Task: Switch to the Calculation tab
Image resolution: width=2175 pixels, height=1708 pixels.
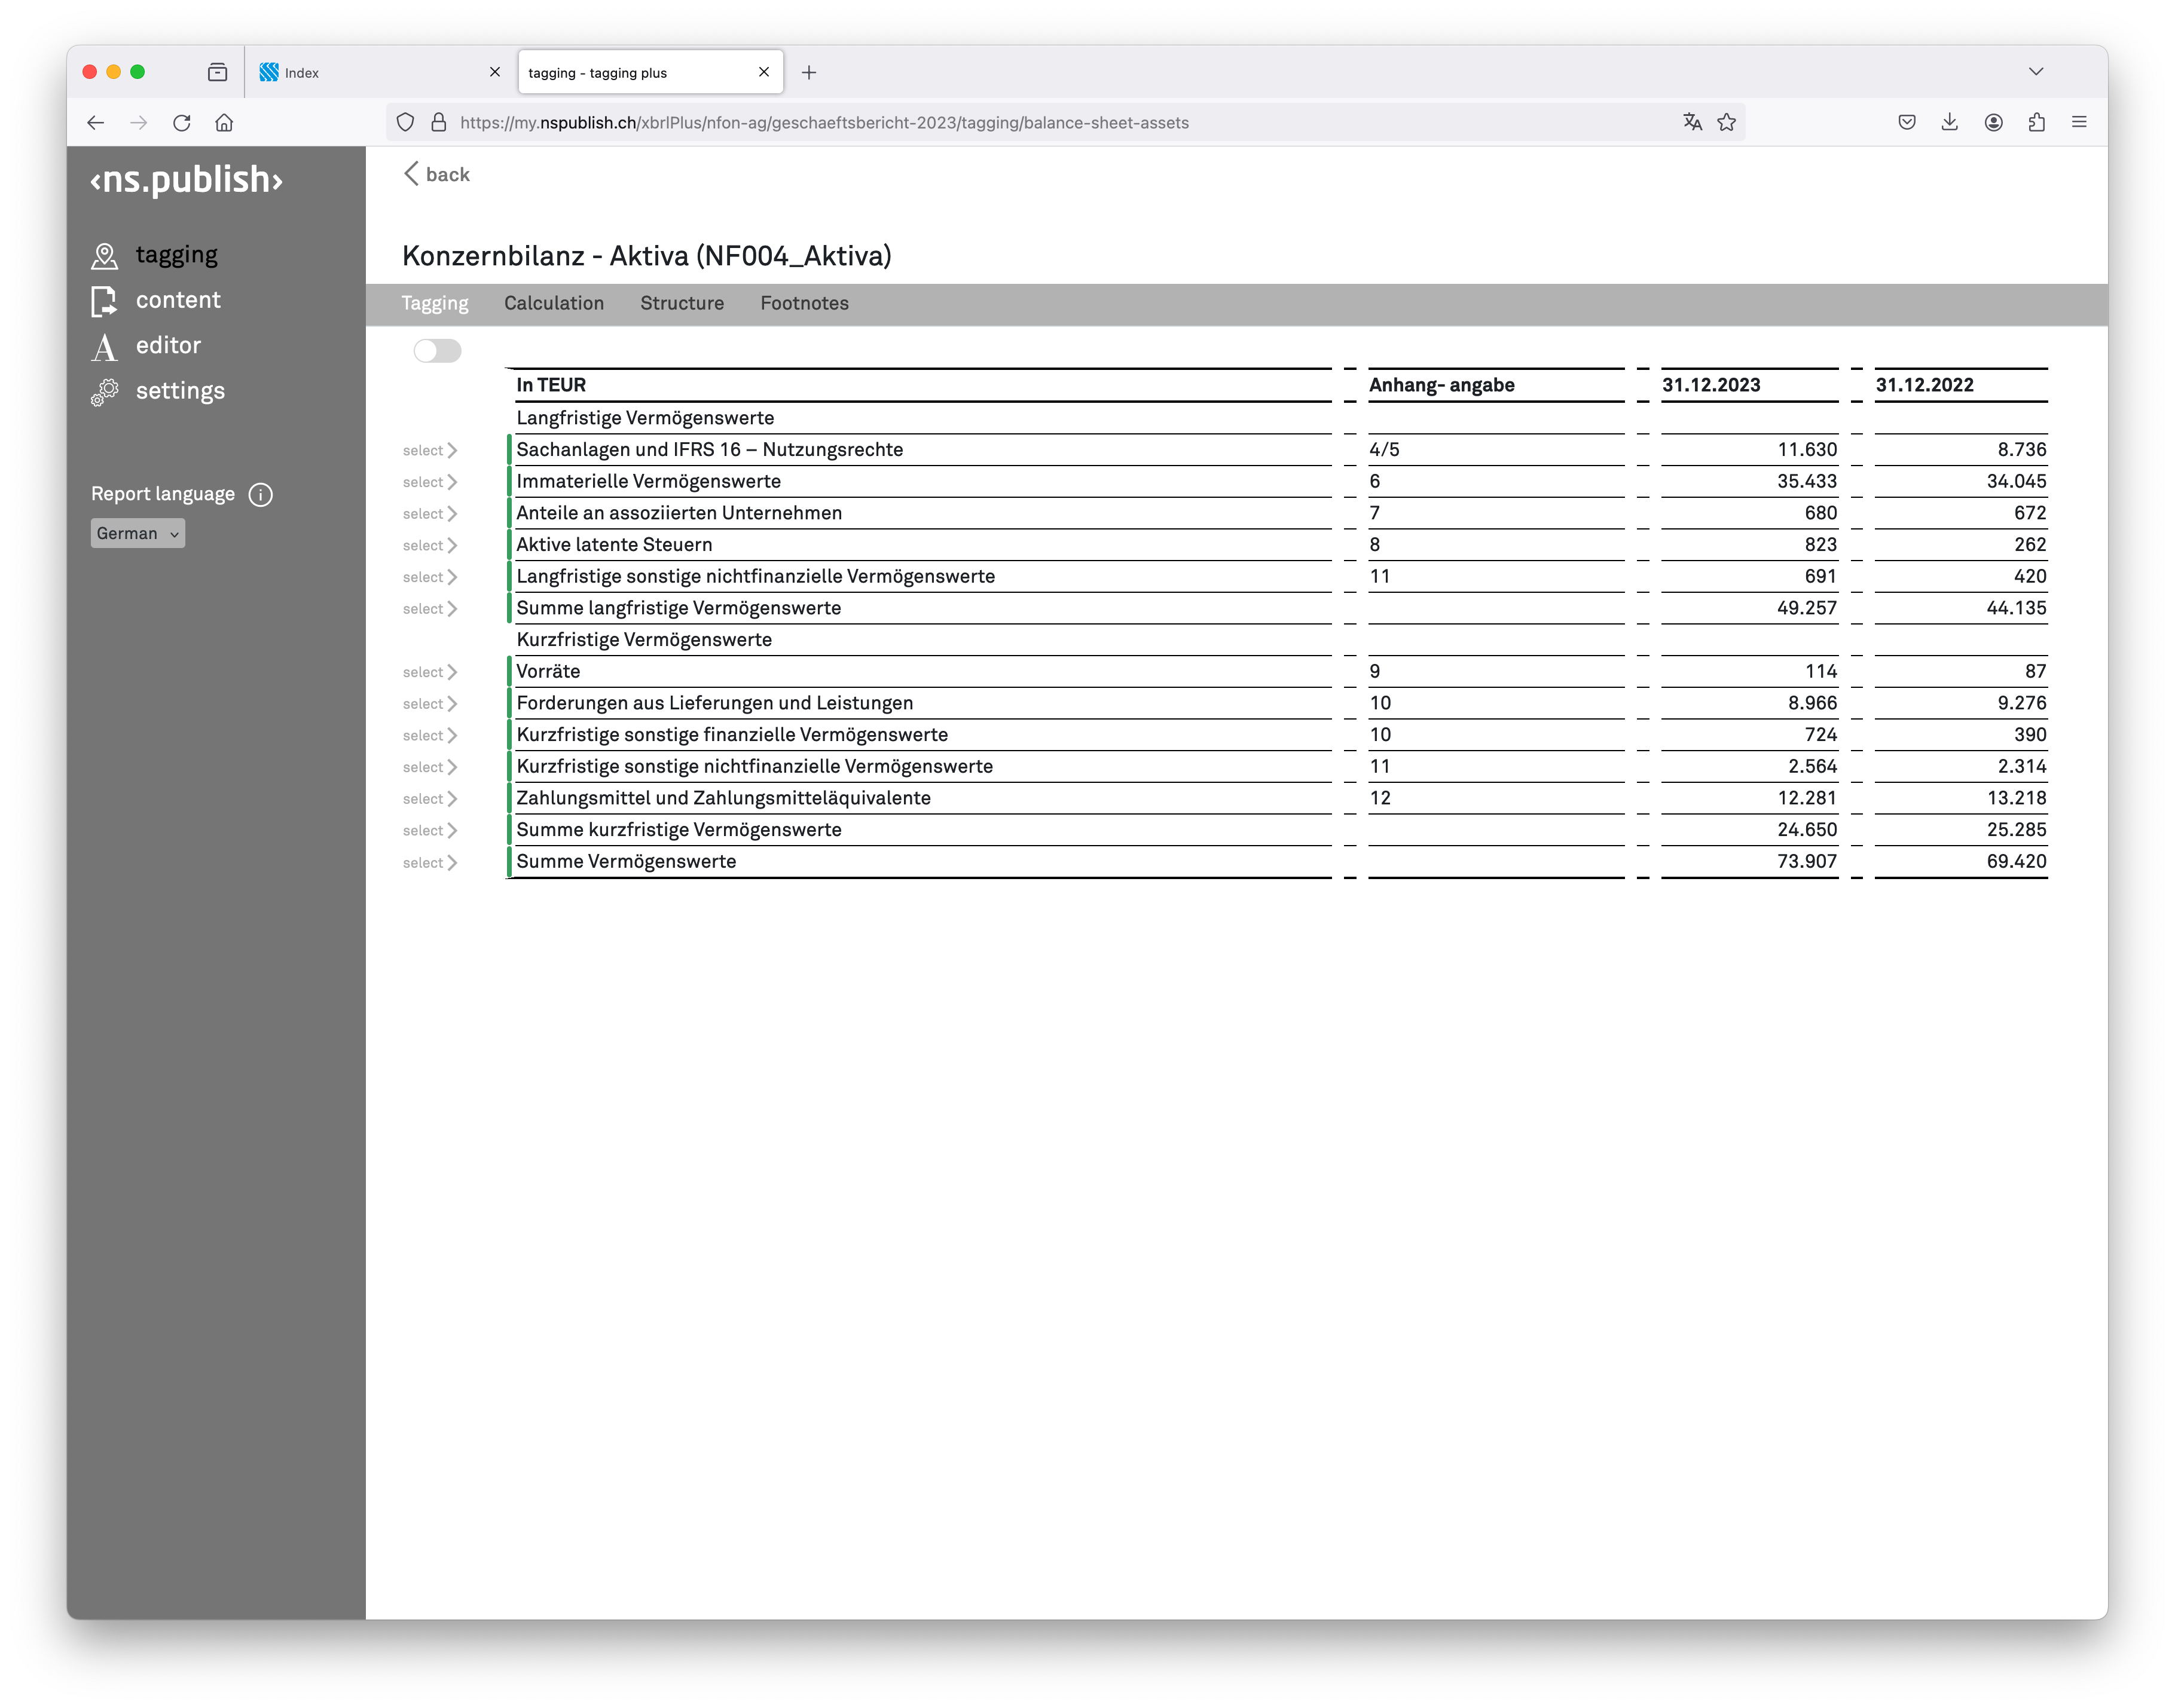Action: tap(554, 303)
